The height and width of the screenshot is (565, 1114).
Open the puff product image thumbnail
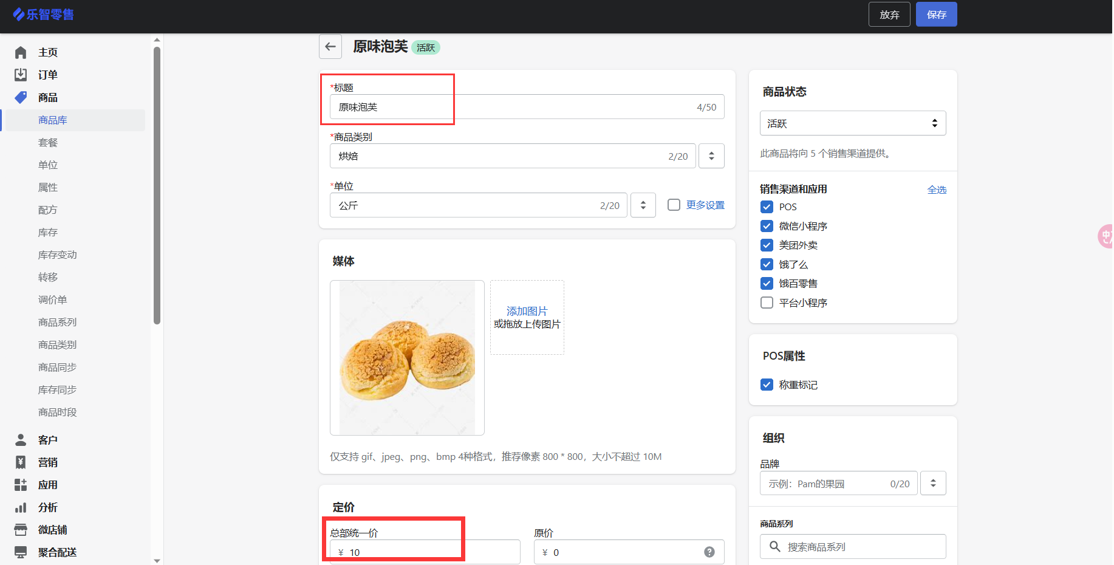pyautogui.click(x=407, y=358)
